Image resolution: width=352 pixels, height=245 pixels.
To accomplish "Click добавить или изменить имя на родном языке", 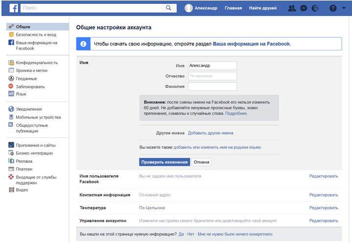I will 217,147.
